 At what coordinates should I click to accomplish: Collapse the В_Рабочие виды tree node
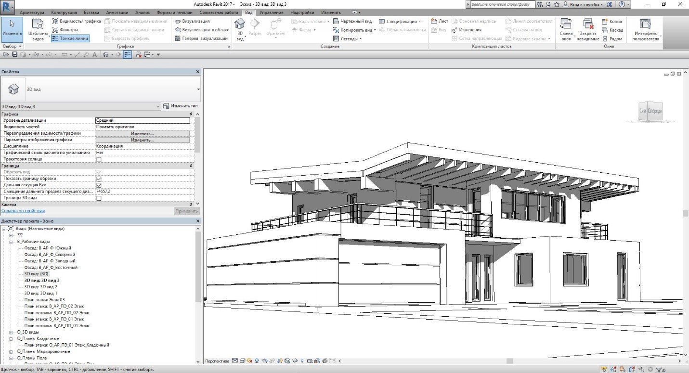click(11, 242)
